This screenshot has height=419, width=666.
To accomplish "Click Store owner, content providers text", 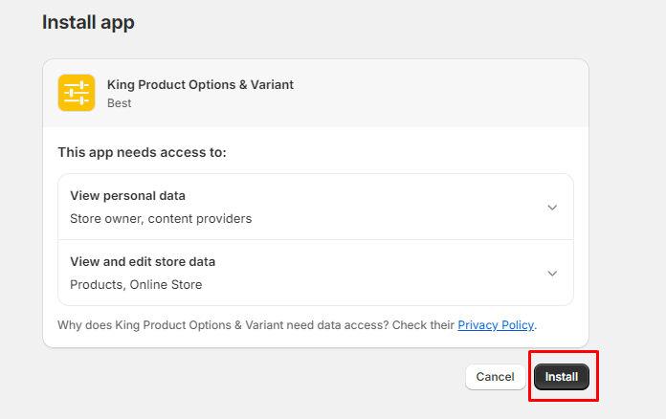I will 161,218.
